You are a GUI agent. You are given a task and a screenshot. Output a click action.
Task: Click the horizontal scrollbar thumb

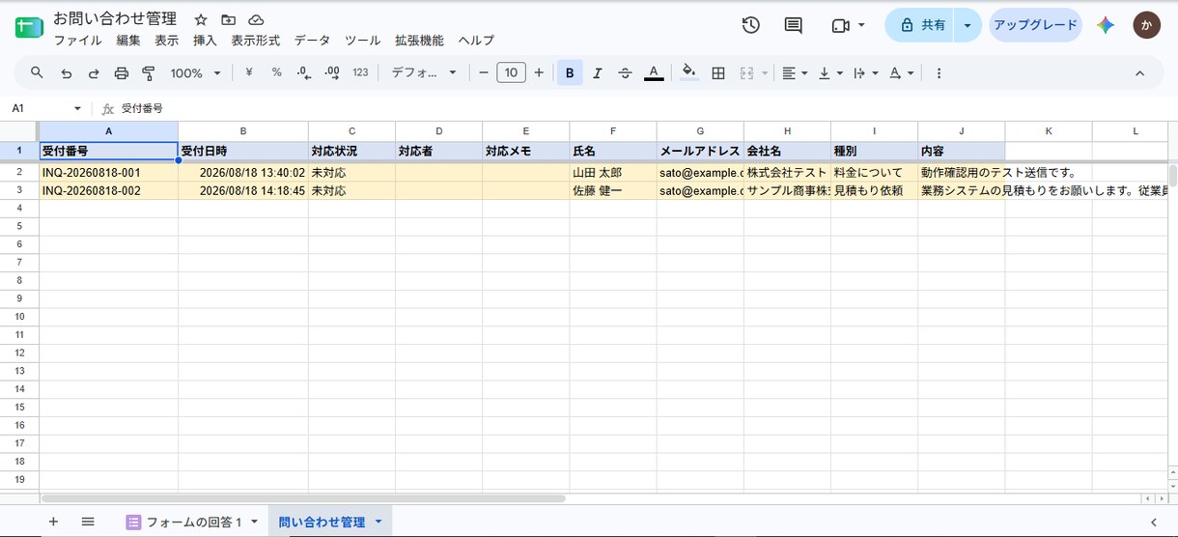302,499
